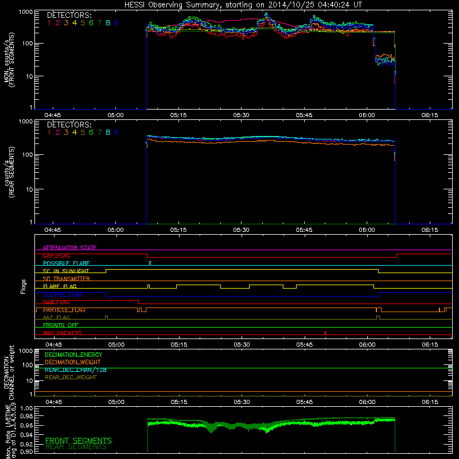Select detector 2 in front segments legend
Viewport: 459px width, 459px height.
(x=58, y=22)
